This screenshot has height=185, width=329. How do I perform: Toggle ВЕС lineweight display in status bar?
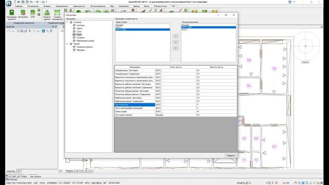click(x=105, y=183)
